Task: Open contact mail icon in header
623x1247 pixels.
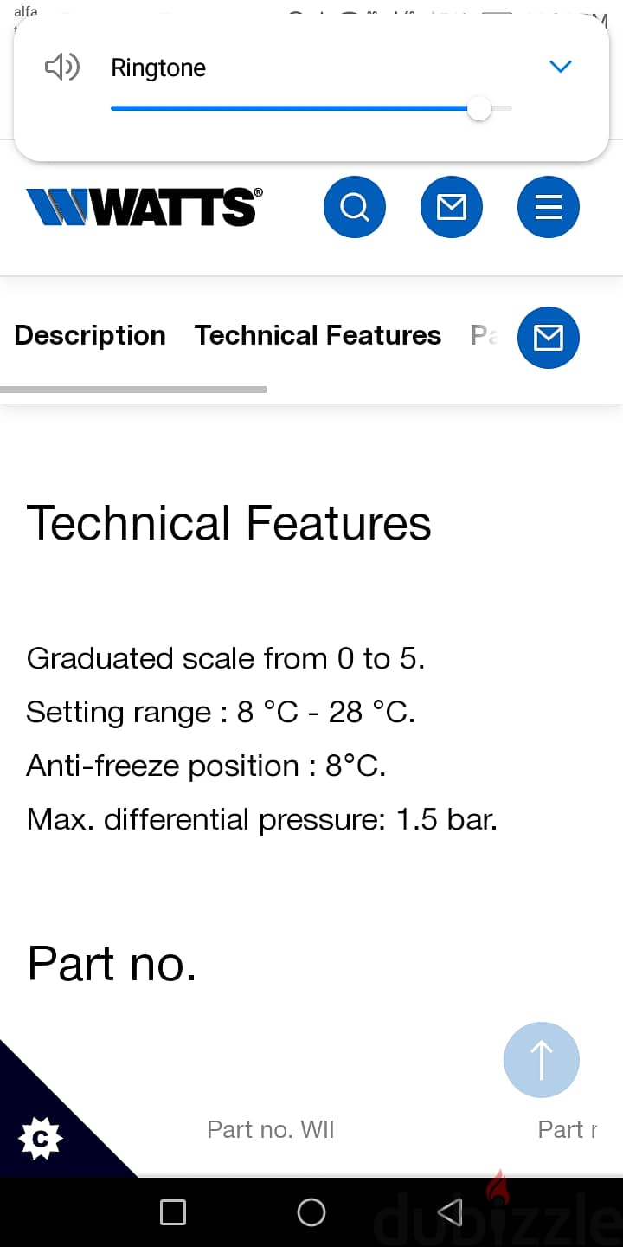Action: point(452,207)
